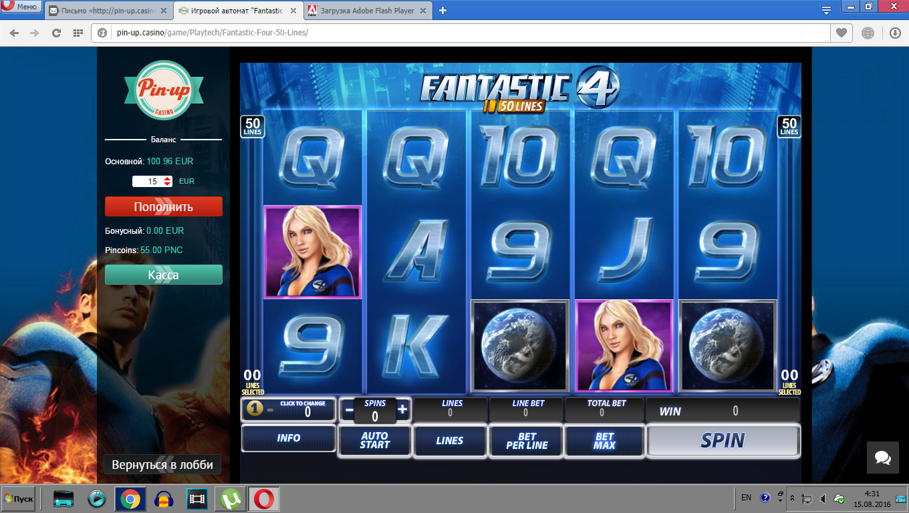The width and height of the screenshot is (909, 513).
Task: Click the pin-up.casino address bar
Action: tap(460, 33)
